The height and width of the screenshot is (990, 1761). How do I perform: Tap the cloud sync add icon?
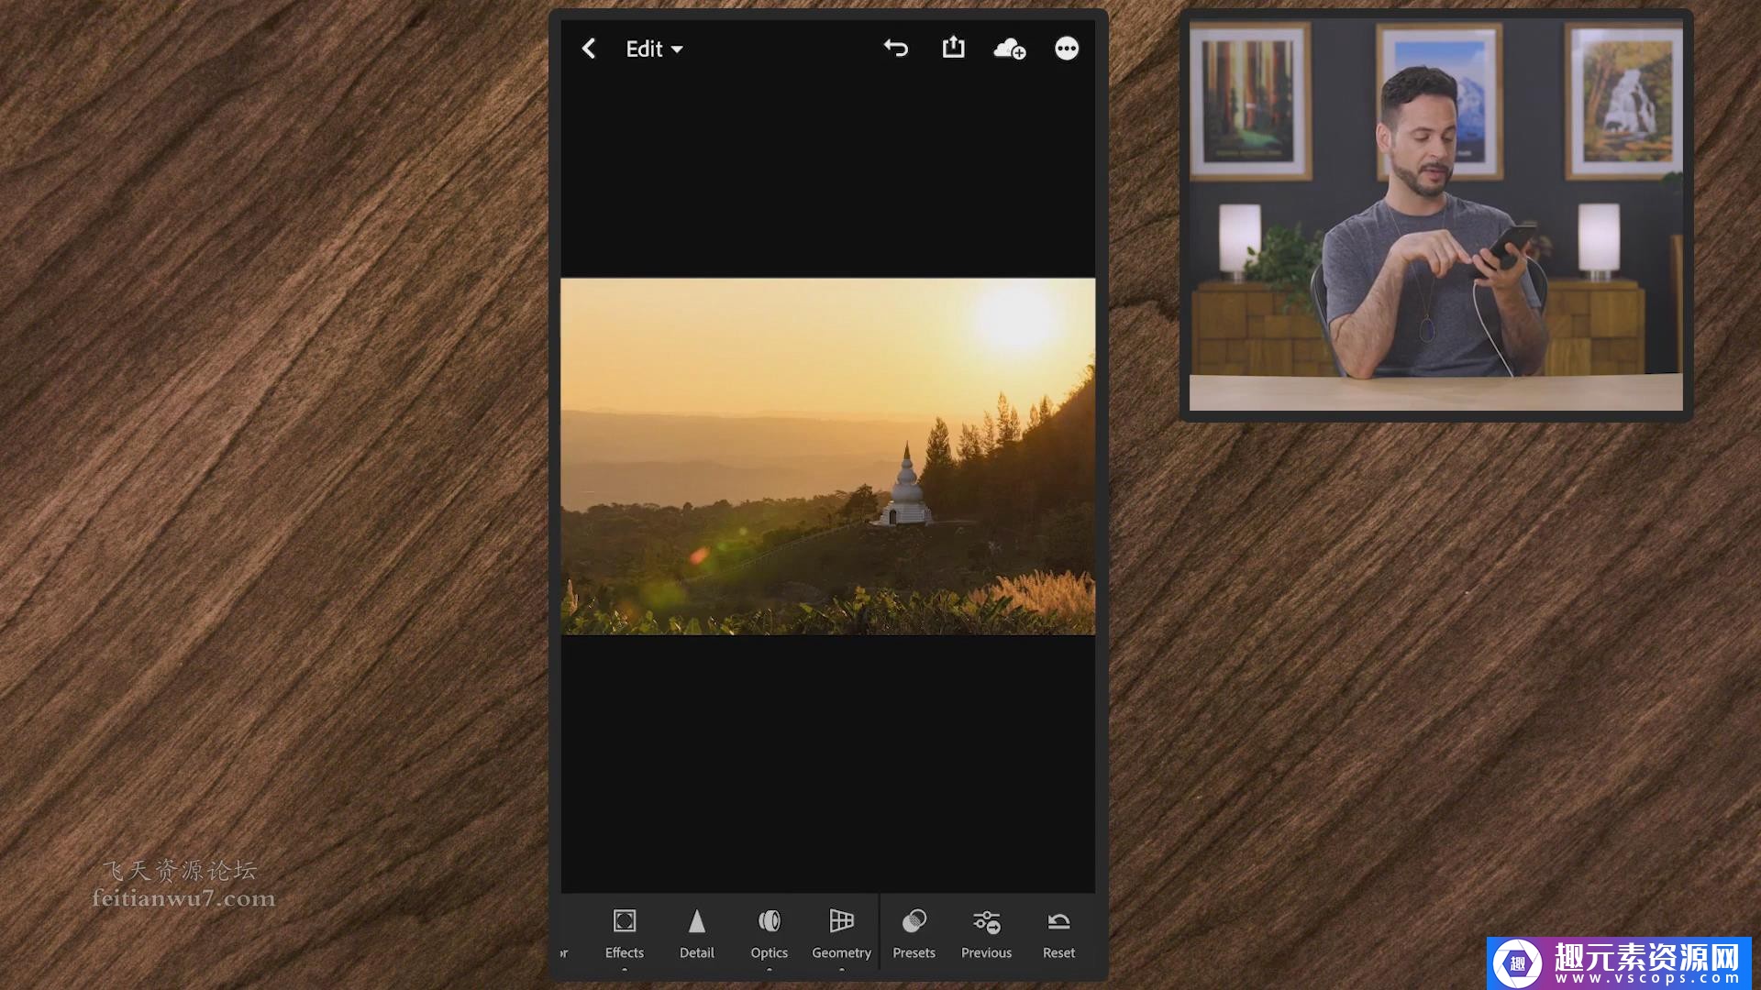[1009, 49]
